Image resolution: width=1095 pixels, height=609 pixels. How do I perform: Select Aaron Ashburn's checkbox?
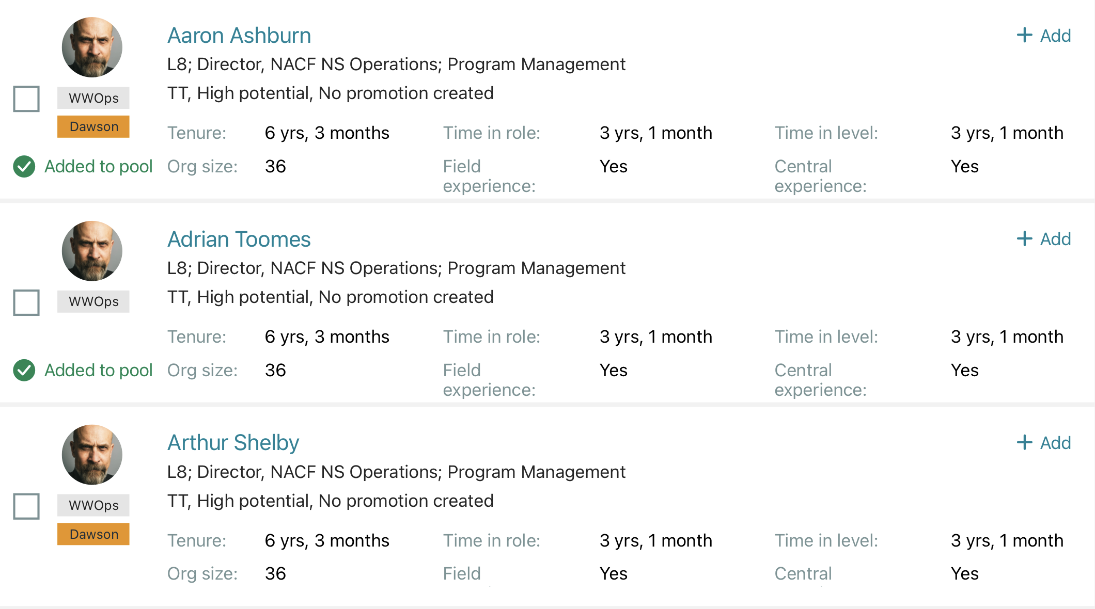pyautogui.click(x=26, y=99)
